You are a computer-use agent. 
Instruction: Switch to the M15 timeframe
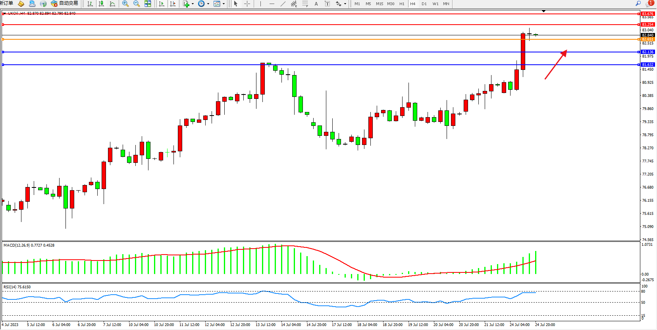coord(380,4)
